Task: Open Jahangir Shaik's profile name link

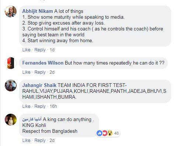Action: (x=39, y=85)
